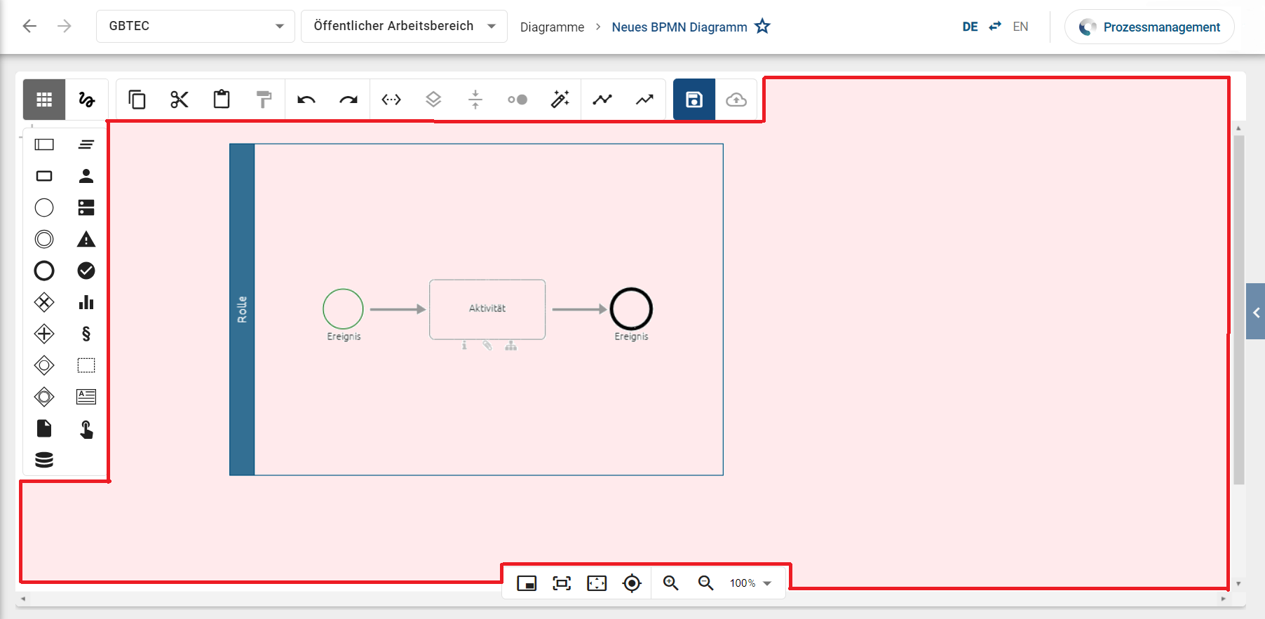Click the Copy icon in the toolbar
Image resolution: width=1265 pixels, height=619 pixels.
pyautogui.click(x=137, y=100)
